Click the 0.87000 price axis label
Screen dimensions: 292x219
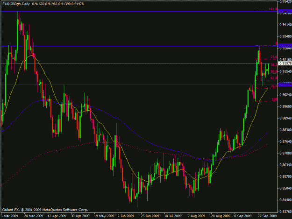click(285, 153)
